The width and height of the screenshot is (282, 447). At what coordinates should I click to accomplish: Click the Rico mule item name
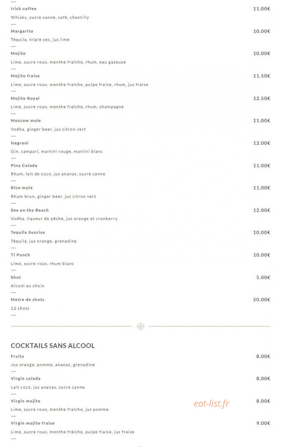click(x=22, y=188)
